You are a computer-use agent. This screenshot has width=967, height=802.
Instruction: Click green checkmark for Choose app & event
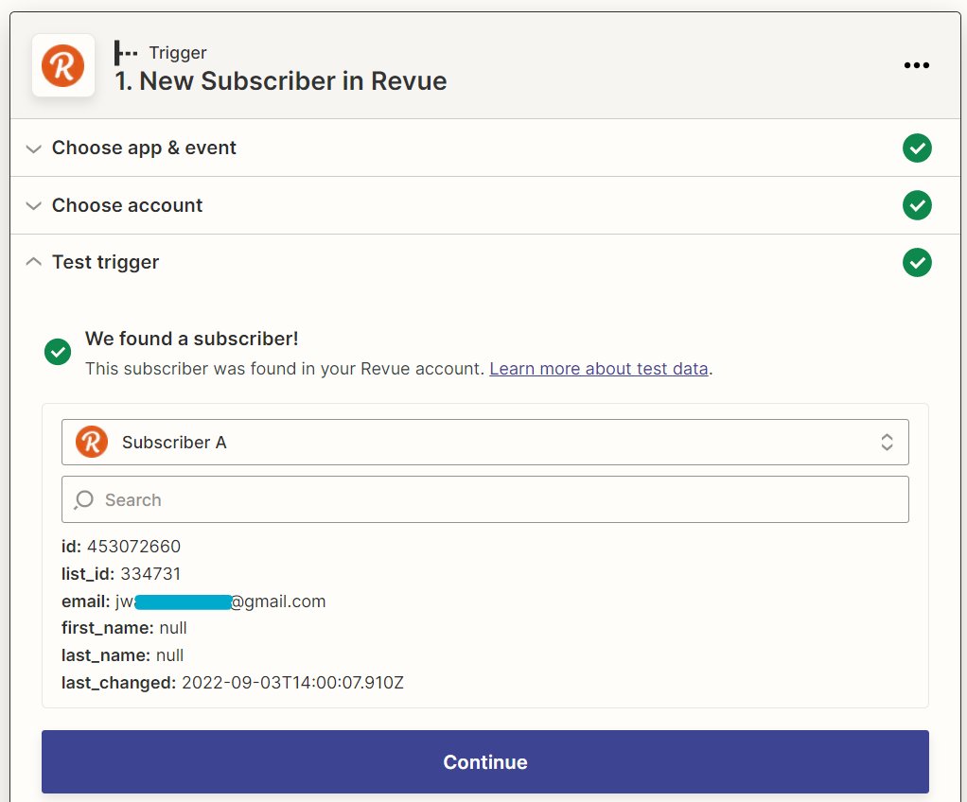917,148
